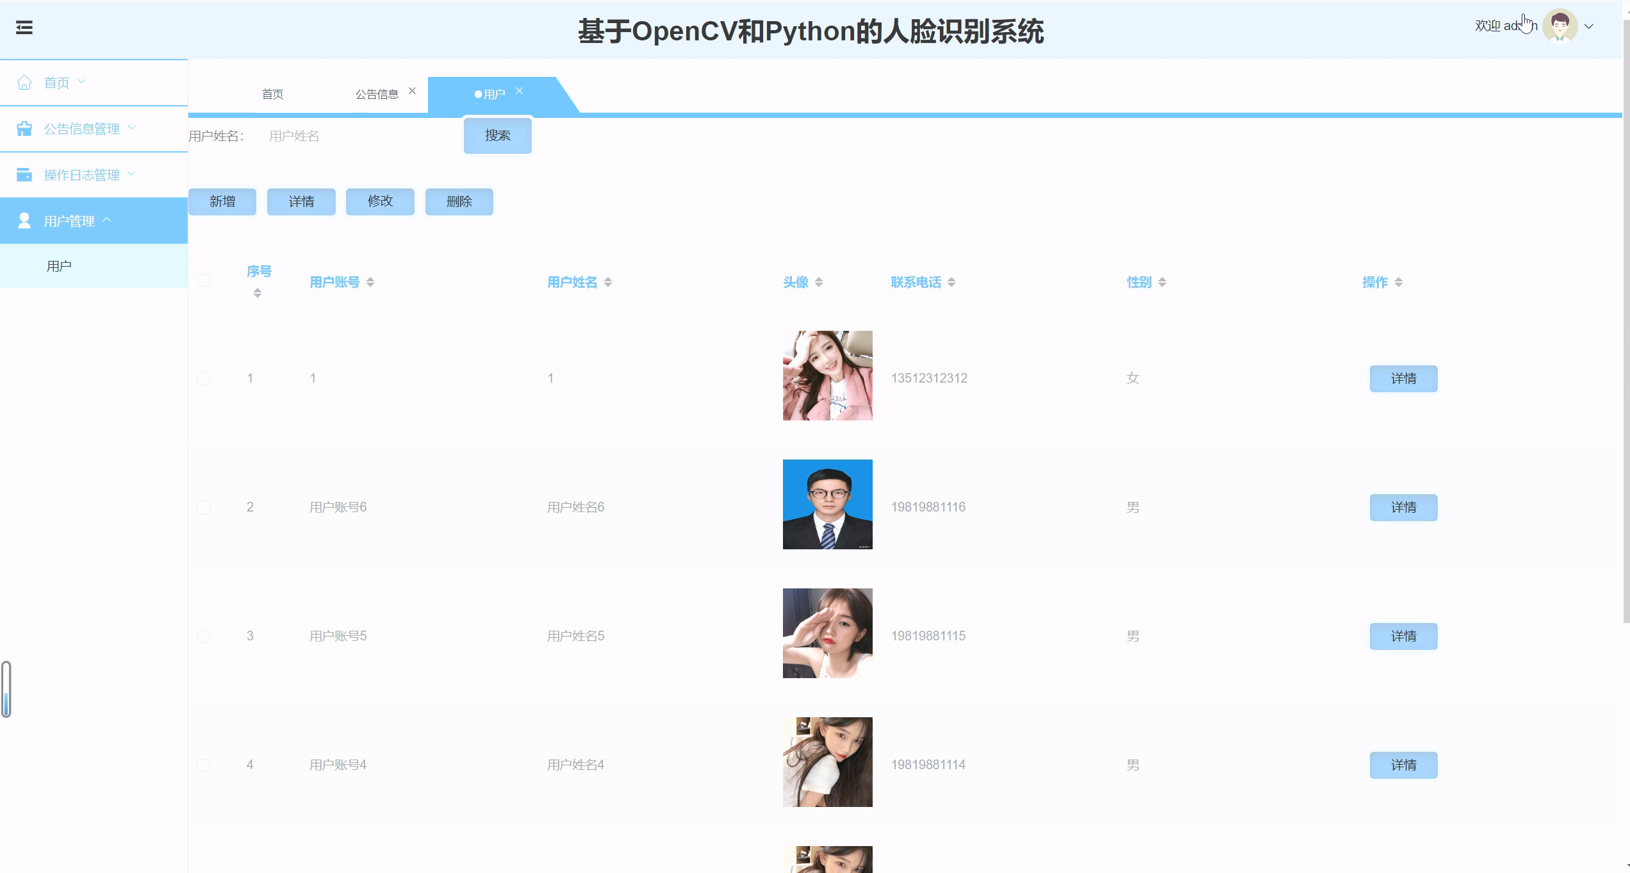Open avatar thumbnail for 用户姓名6
This screenshot has height=873, width=1630.
tap(828, 504)
